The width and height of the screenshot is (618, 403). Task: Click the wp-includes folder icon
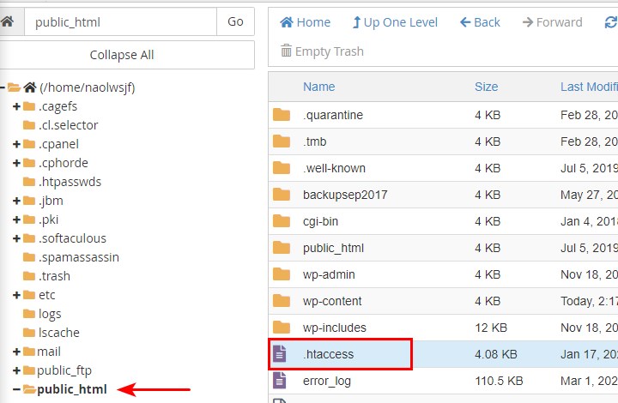[282, 328]
